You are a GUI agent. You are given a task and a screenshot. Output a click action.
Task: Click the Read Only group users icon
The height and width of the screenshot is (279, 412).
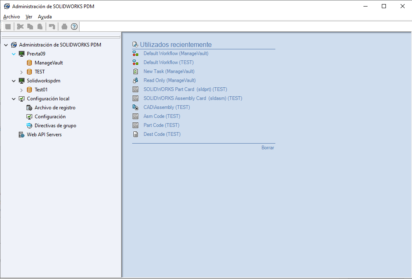point(135,80)
